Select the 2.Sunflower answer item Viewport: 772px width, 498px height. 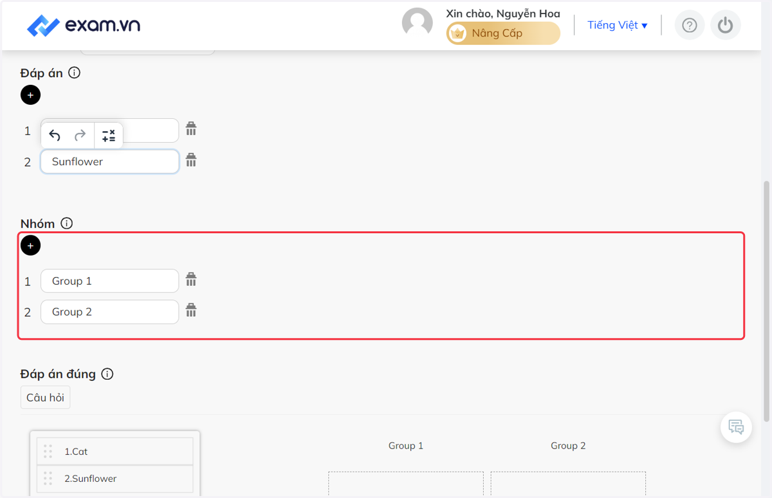[x=115, y=478]
